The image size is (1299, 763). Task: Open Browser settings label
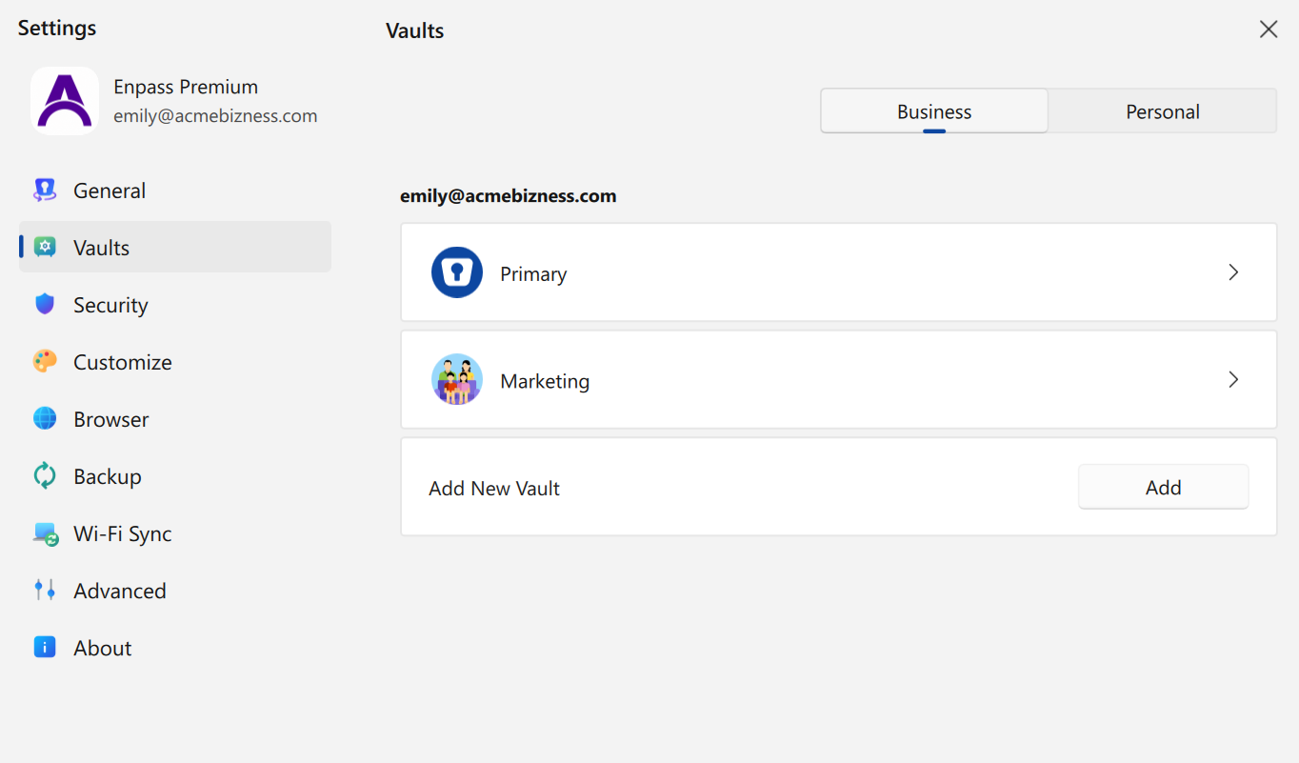point(111,419)
